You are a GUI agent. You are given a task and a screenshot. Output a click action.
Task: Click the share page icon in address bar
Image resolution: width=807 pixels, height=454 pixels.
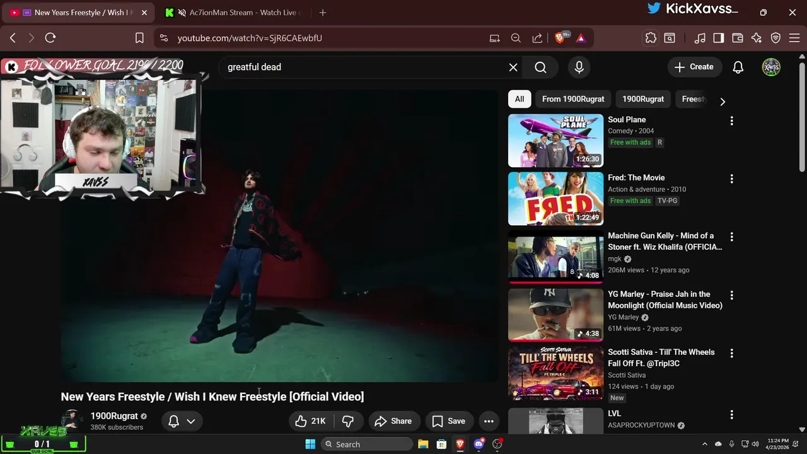coord(537,38)
